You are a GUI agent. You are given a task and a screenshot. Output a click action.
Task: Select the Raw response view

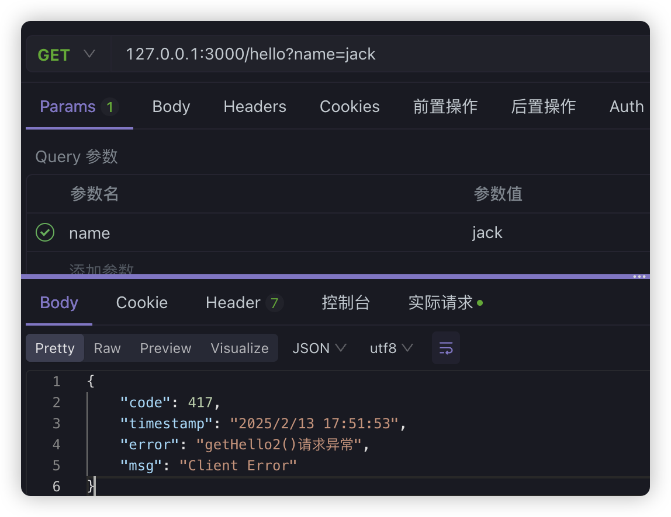pyautogui.click(x=107, y=348)
